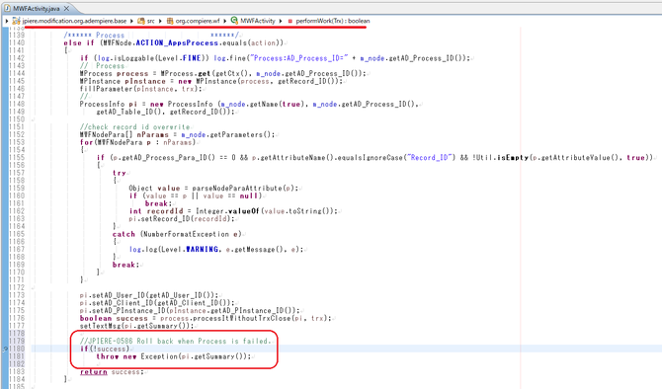662x389 pixels.
Task: Click the quick-fix marker icon beside line 1180
Action: 5,349
